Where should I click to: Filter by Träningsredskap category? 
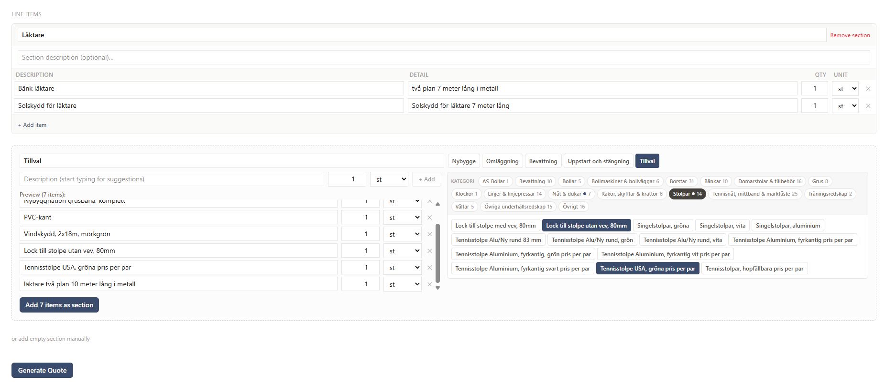point(830,194)
